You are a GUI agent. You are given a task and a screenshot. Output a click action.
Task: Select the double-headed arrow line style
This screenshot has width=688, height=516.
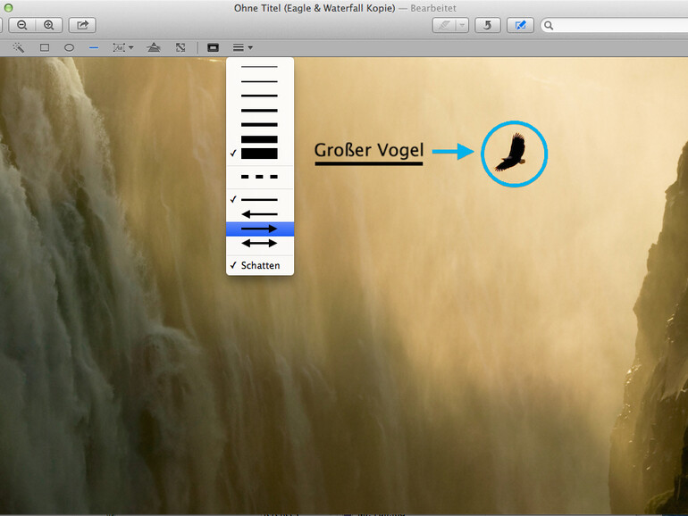coord(260,244)
